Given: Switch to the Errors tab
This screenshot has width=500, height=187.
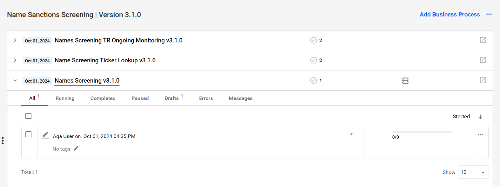Looking at the screenshot, I should point(206,98).
